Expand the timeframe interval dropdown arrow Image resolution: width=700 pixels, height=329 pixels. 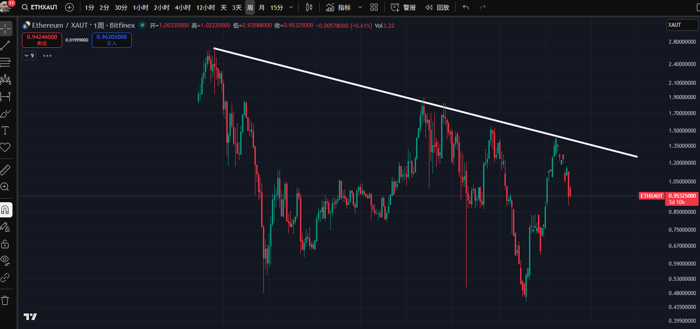tap(290, 8)
